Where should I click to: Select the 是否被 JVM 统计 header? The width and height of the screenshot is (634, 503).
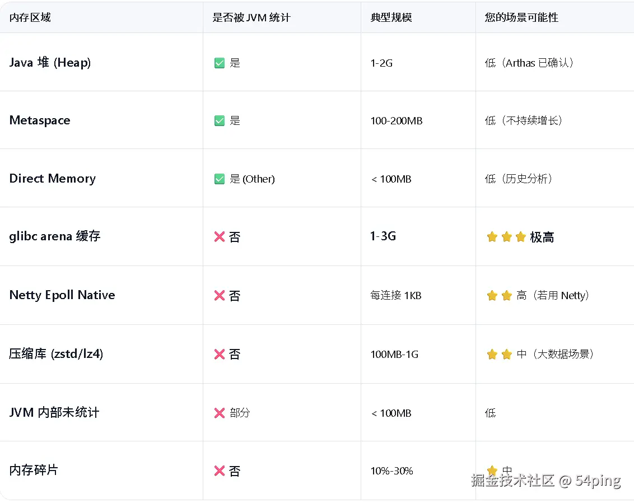[x=251, y=17]
